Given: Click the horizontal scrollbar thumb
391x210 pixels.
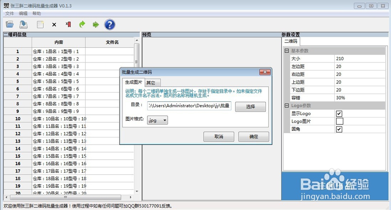Looking at the screenshot, I should [x=65, y=197].
